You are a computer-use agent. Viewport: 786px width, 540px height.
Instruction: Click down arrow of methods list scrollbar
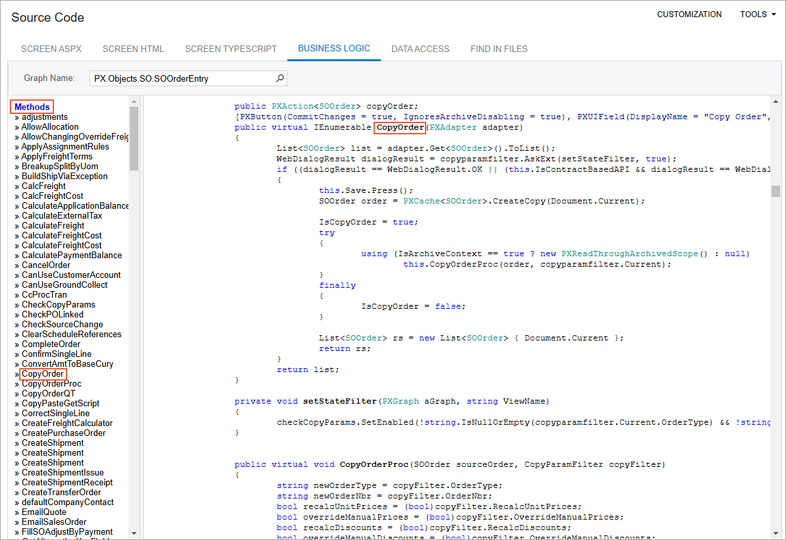134,533
